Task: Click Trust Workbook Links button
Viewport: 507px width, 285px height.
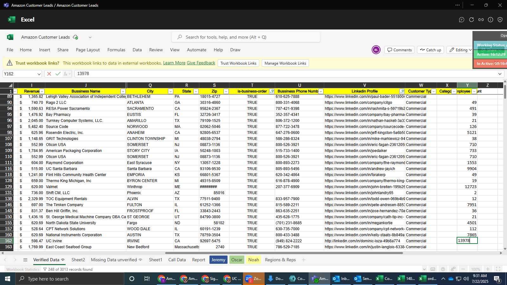Action: tap(238, 63)
